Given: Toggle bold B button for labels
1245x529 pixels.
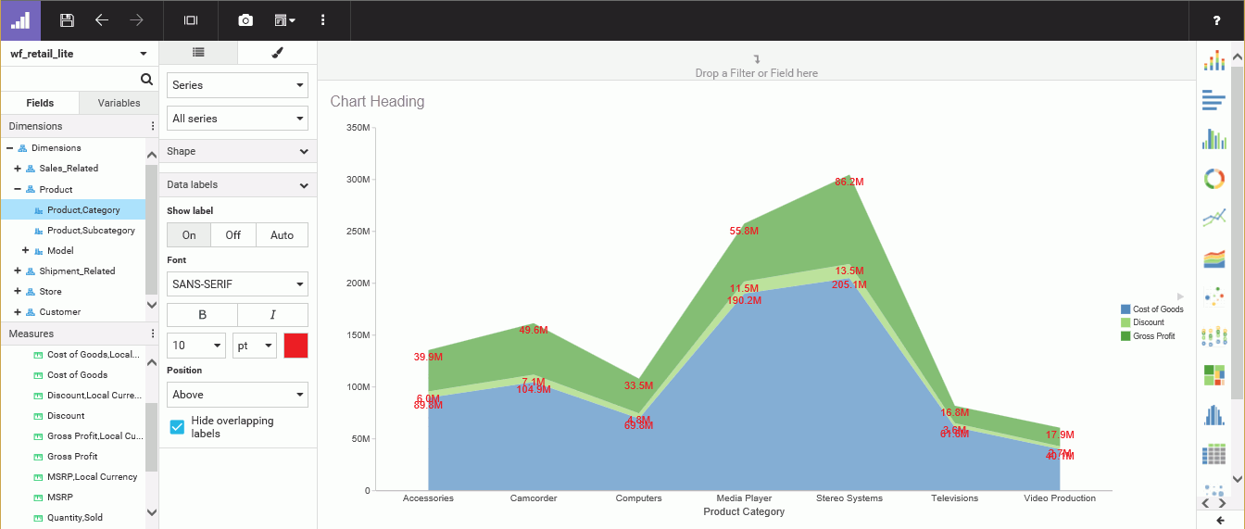Looking at the screenshot, I should (202, 315).
